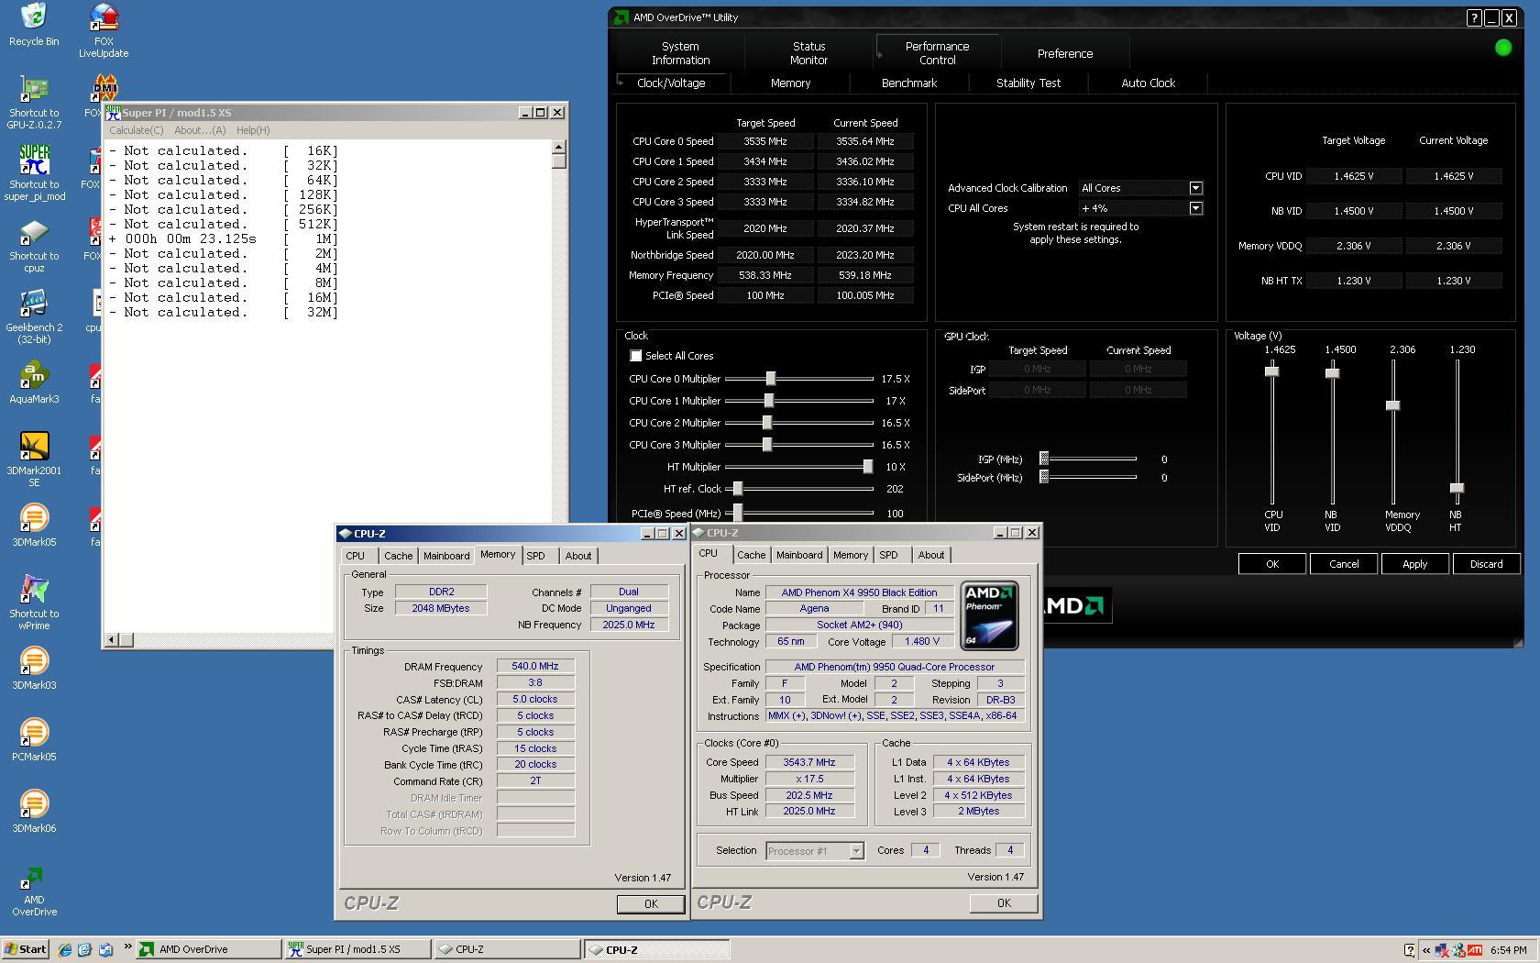This screenshot has width=1540, height=963.
Task: Click Super PI vertical scrollbar up arrow
Action: pos(559,148)
